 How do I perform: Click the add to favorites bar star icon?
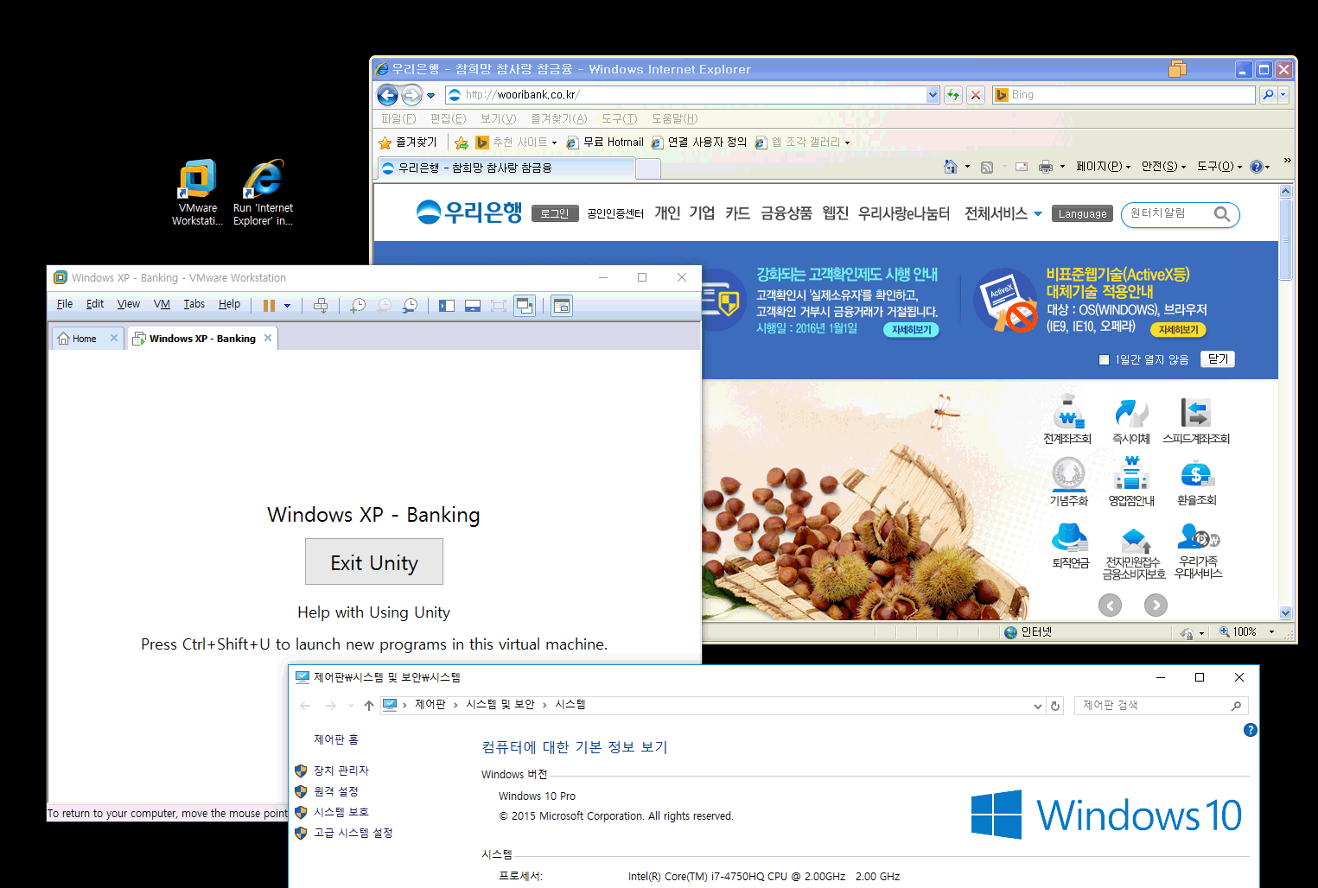tap(462, 143)
